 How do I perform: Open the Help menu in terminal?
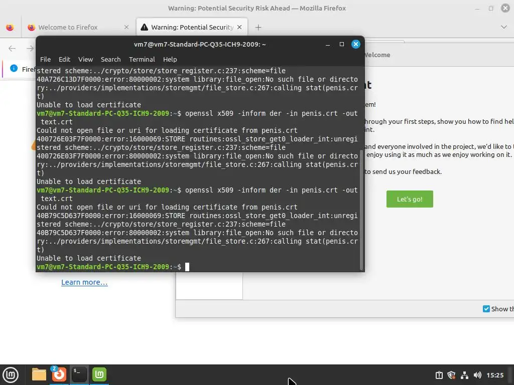[170, 59]
